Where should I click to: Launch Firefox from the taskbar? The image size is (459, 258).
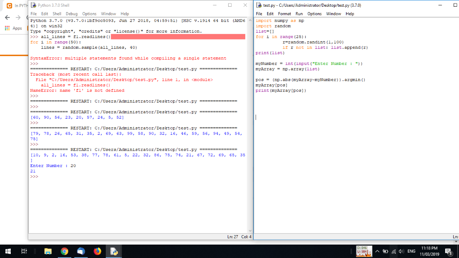pyautogui.click(x=97, y=251)
